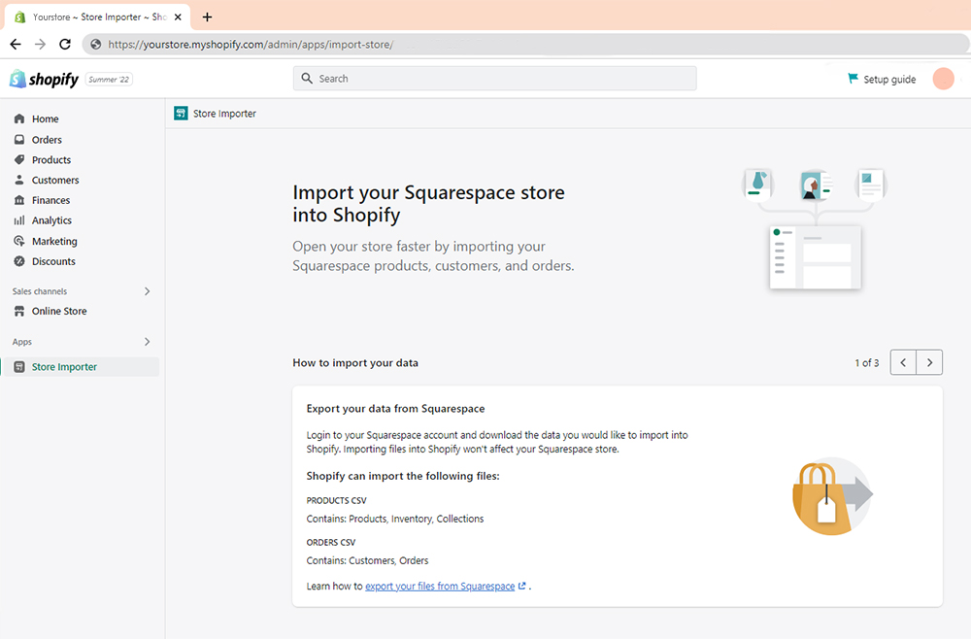Click the Store Importer breadcrumb title
The width and height of the screenshot is (971, 639).
tap(224, 114)
